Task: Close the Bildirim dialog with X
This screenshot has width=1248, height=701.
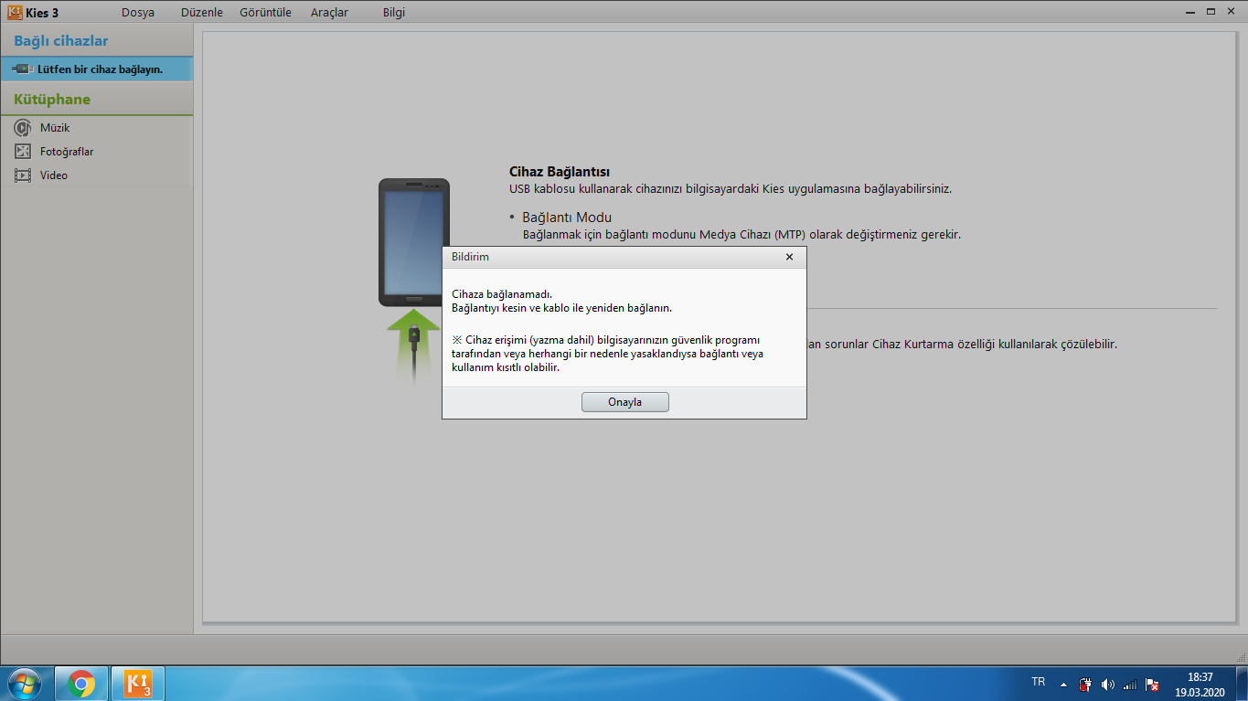Action: coord(790,257)
